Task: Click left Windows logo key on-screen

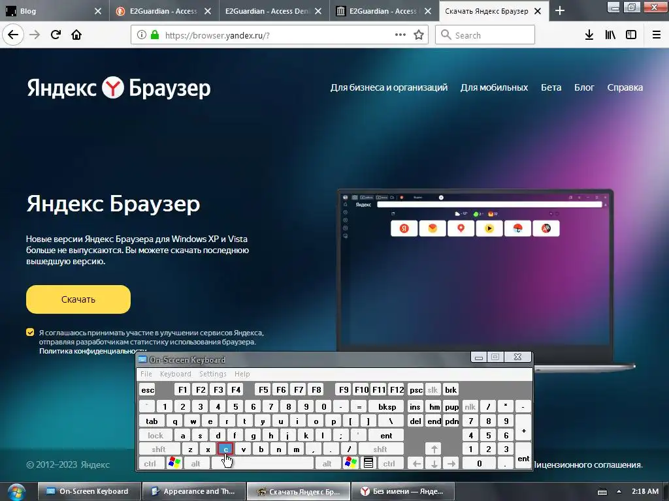Action: pyautogui.click(x=174, y=463)
